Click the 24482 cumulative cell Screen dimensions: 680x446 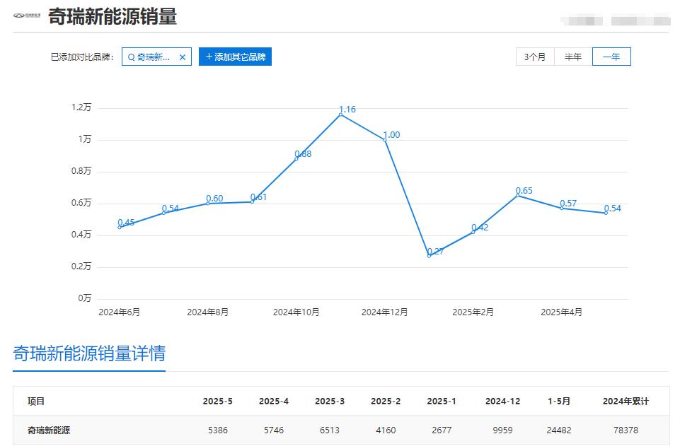click(559, 430)
